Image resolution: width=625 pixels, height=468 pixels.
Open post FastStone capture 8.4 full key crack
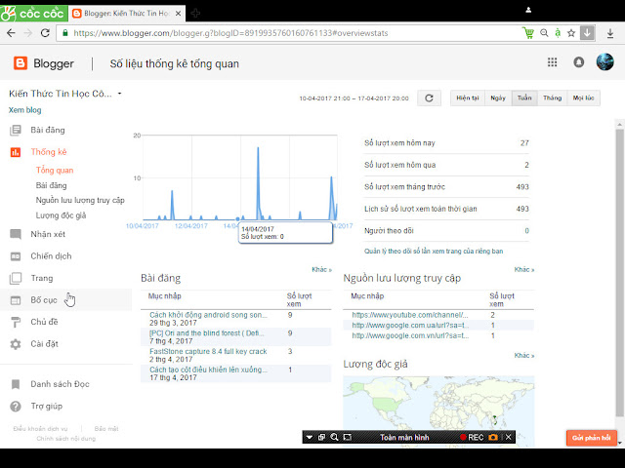[208, 351]
